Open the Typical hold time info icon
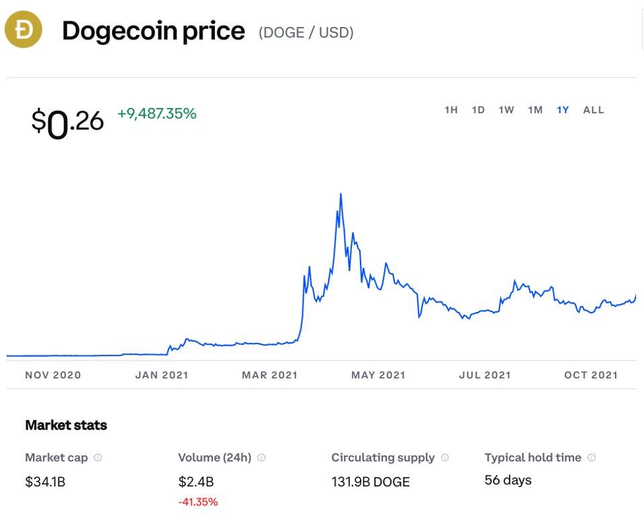The height and width of the screenshot is (520, 644). point(592,457)
